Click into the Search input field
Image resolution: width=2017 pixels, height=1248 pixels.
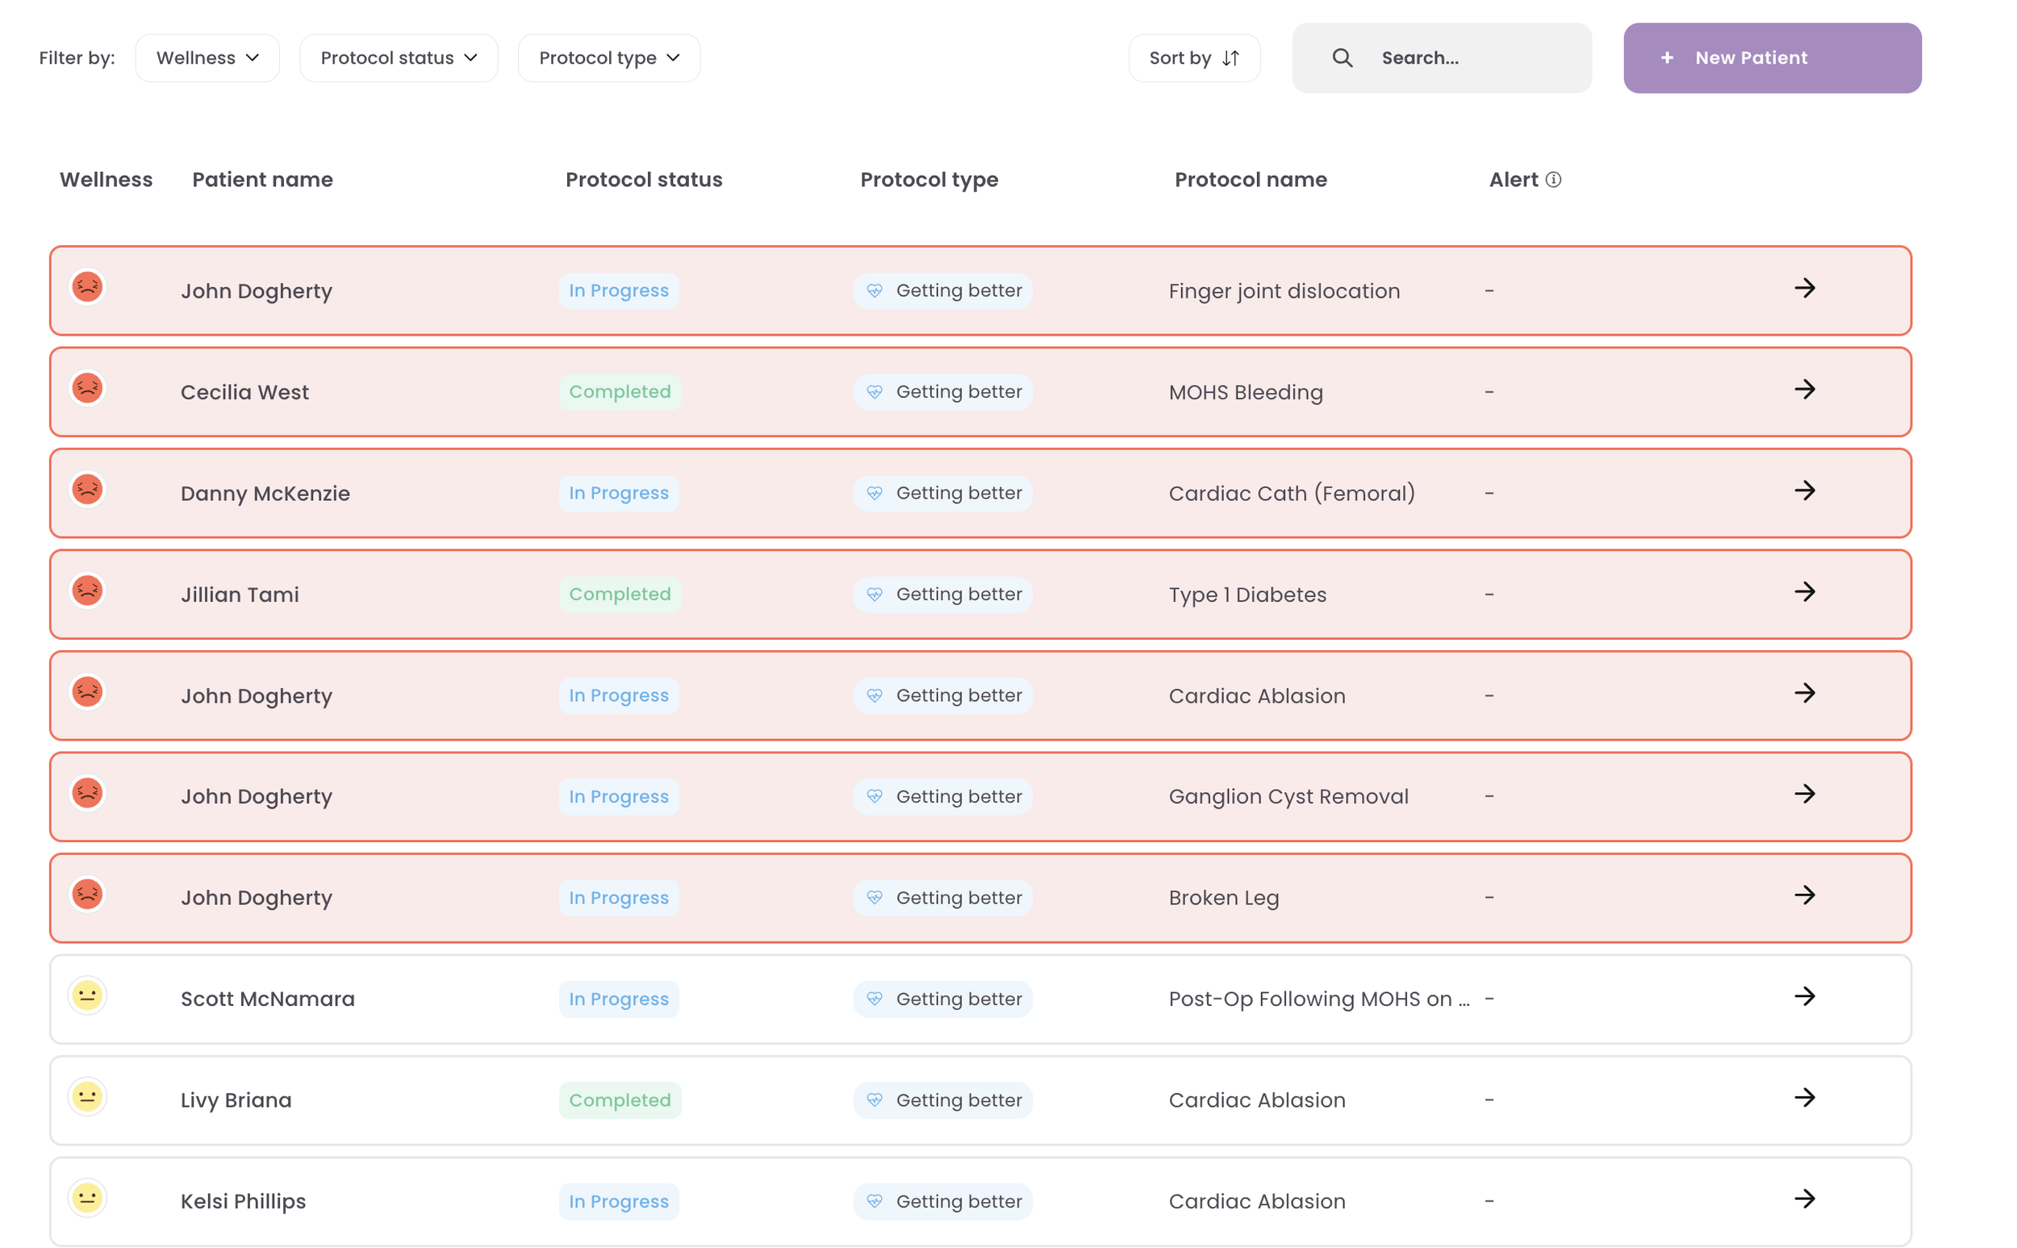pos(1469,58)
